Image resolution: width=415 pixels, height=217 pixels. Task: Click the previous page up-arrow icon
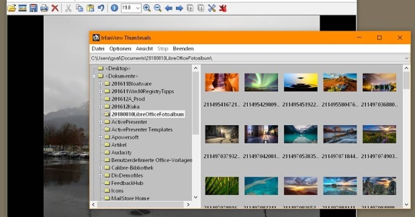point(190,8)
